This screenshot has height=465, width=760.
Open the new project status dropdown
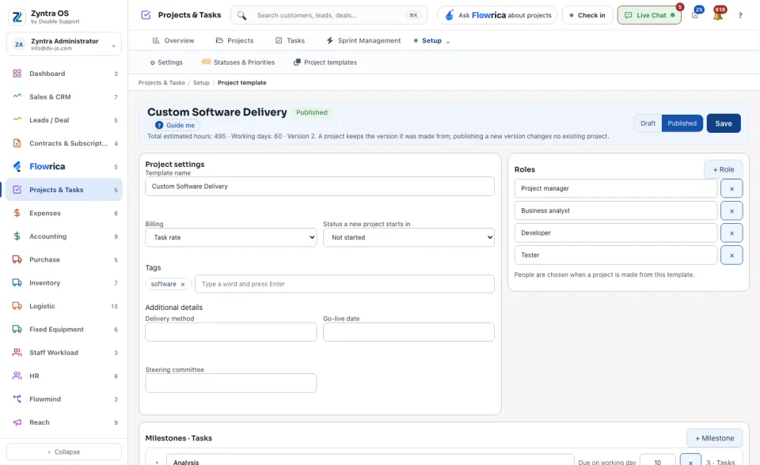[x=408, y=237]
